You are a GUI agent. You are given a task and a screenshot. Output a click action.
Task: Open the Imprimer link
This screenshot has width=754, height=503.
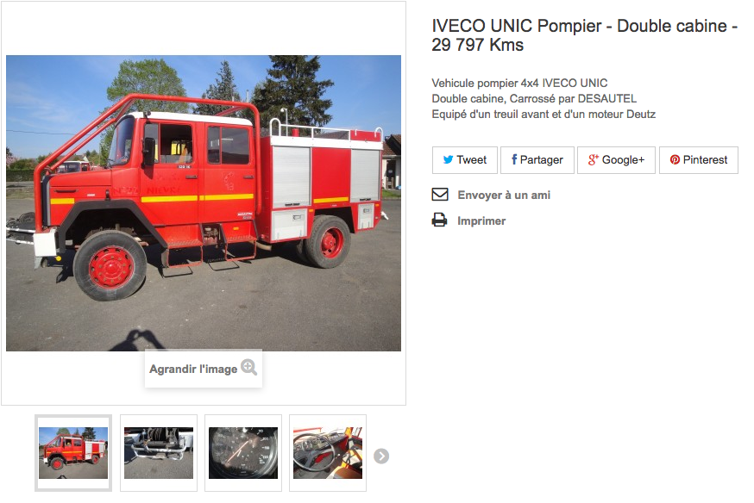coord(481,220)
